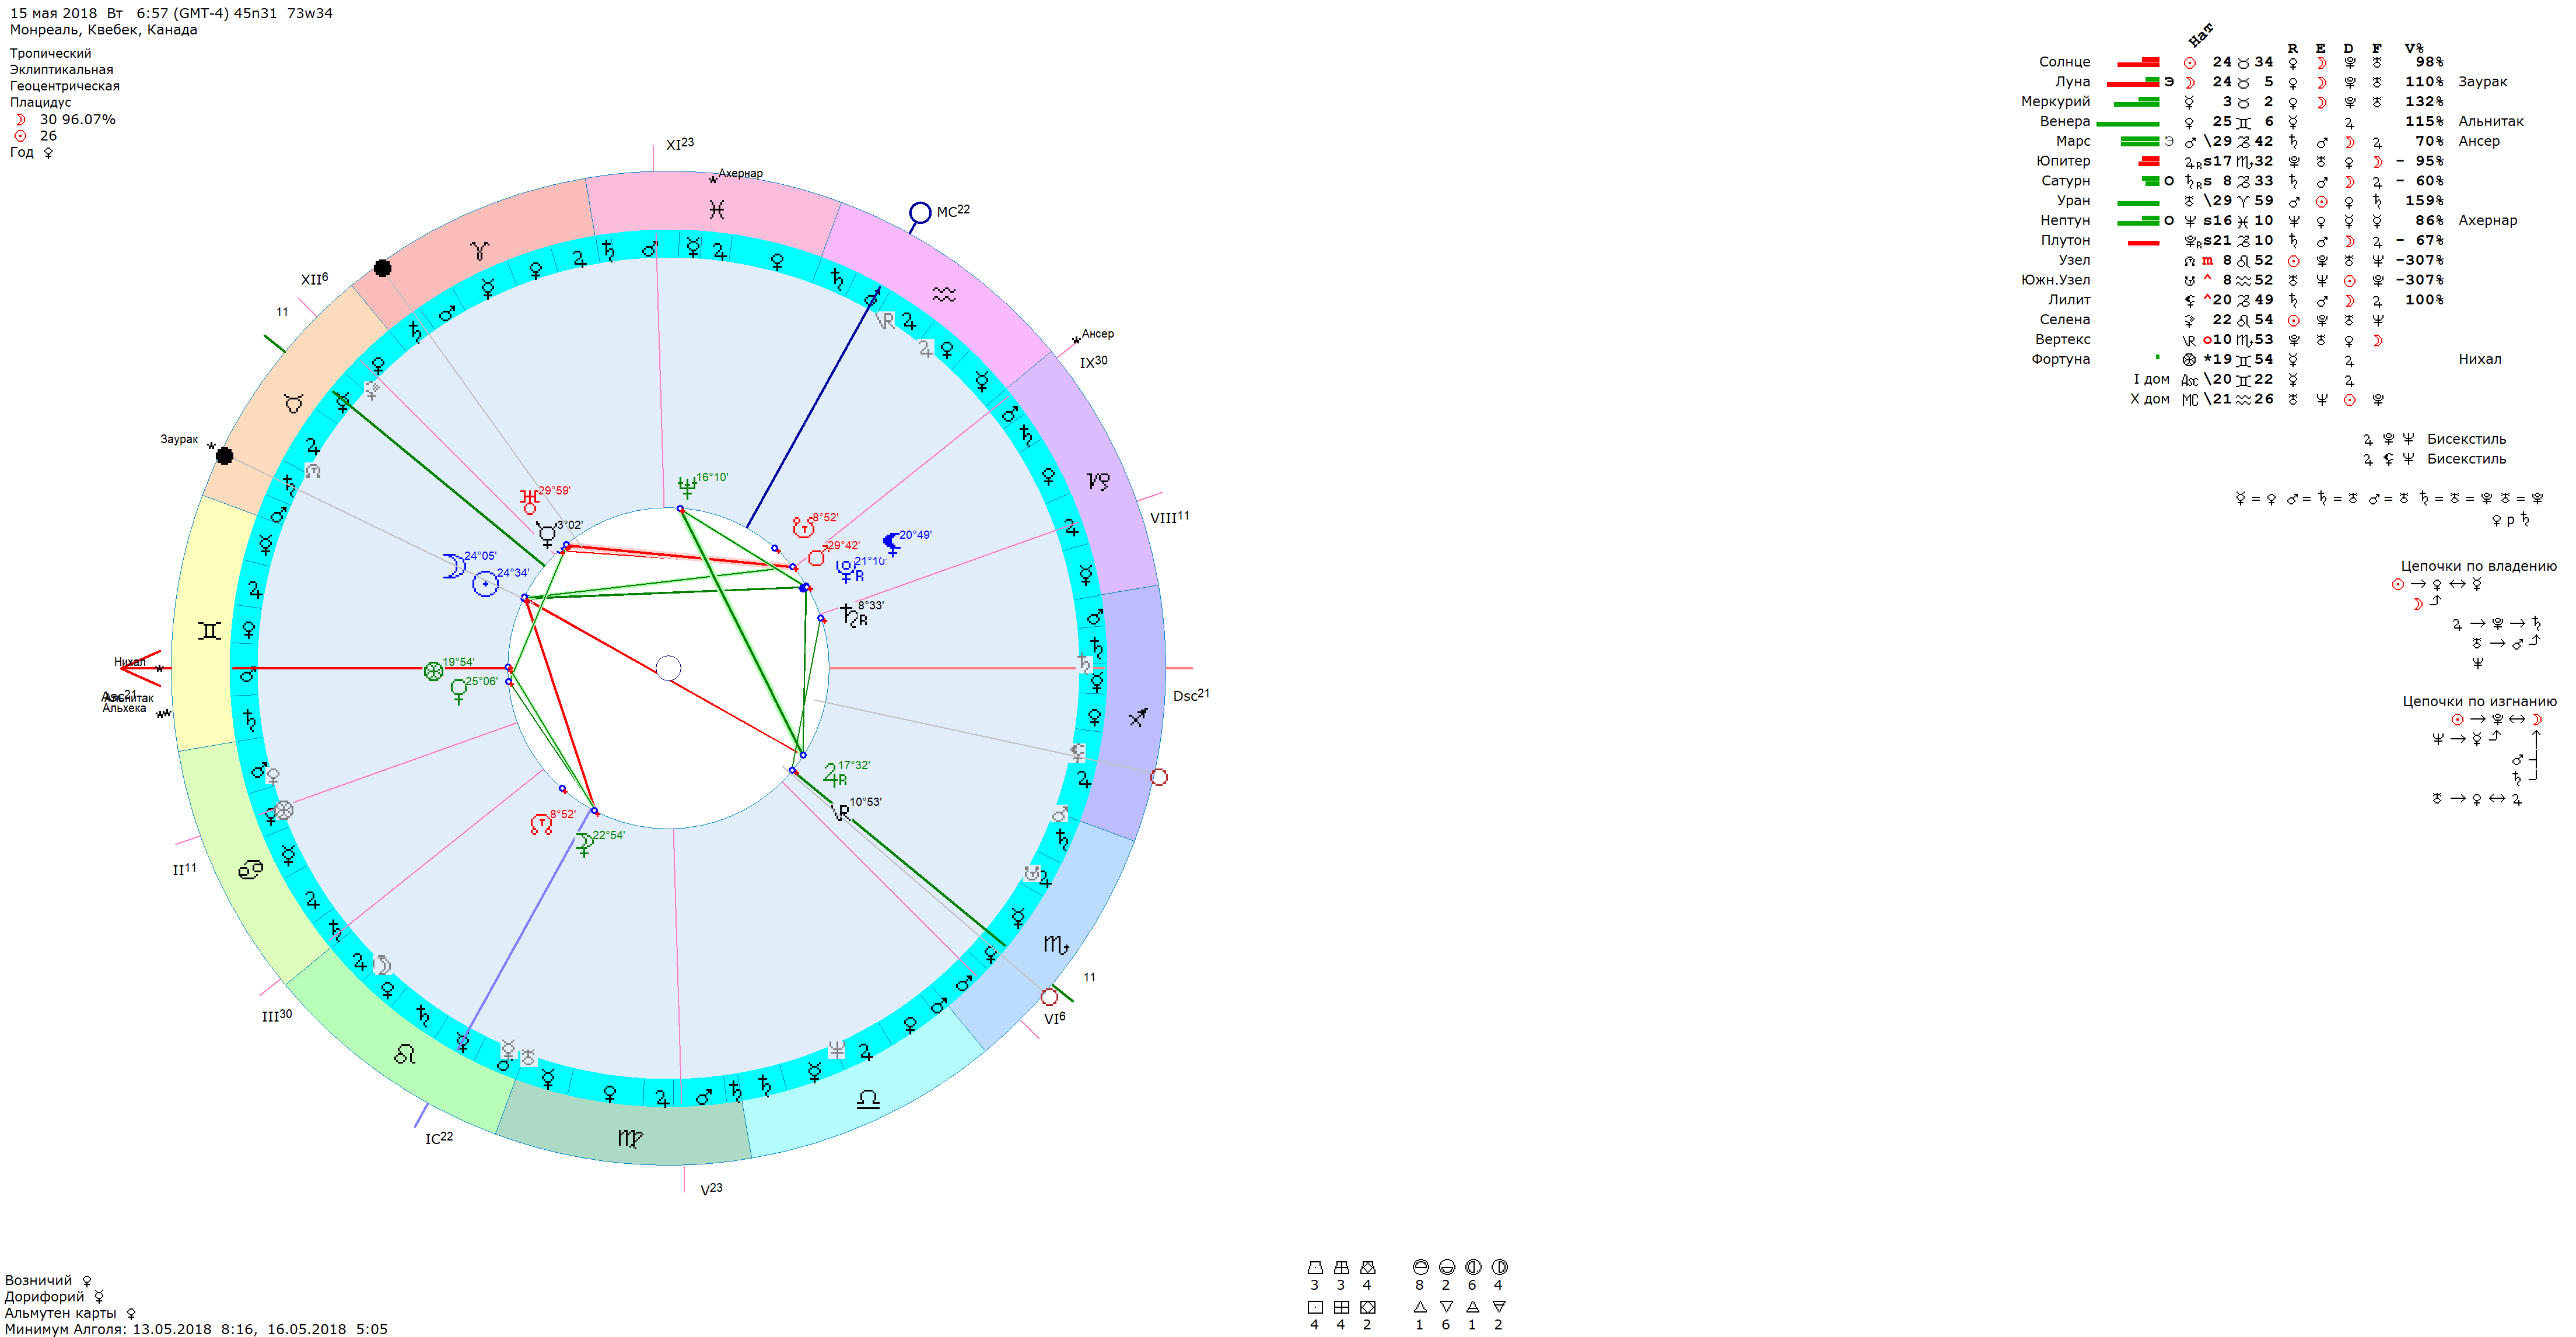The width and height of the screenshot is (2576, 1337).
Task: Click the Pisces sign glyph on outer ring
Action: click(716, 209)
